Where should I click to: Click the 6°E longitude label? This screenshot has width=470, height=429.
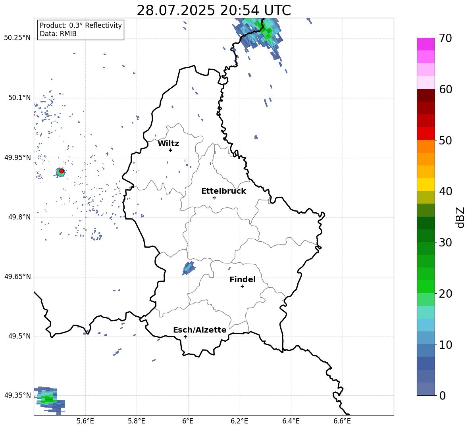click(x=188, y=421)
